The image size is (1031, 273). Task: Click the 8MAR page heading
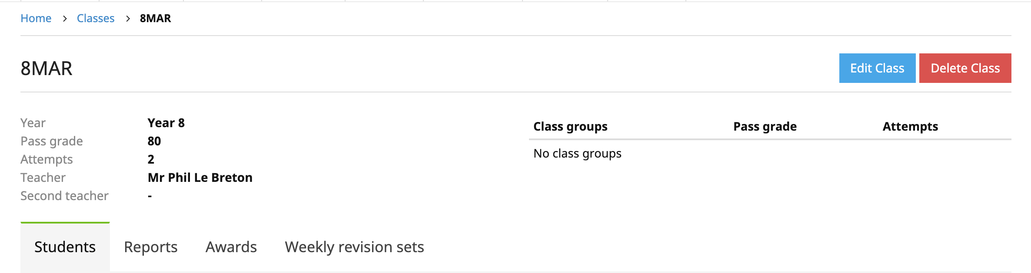point(46,68)
